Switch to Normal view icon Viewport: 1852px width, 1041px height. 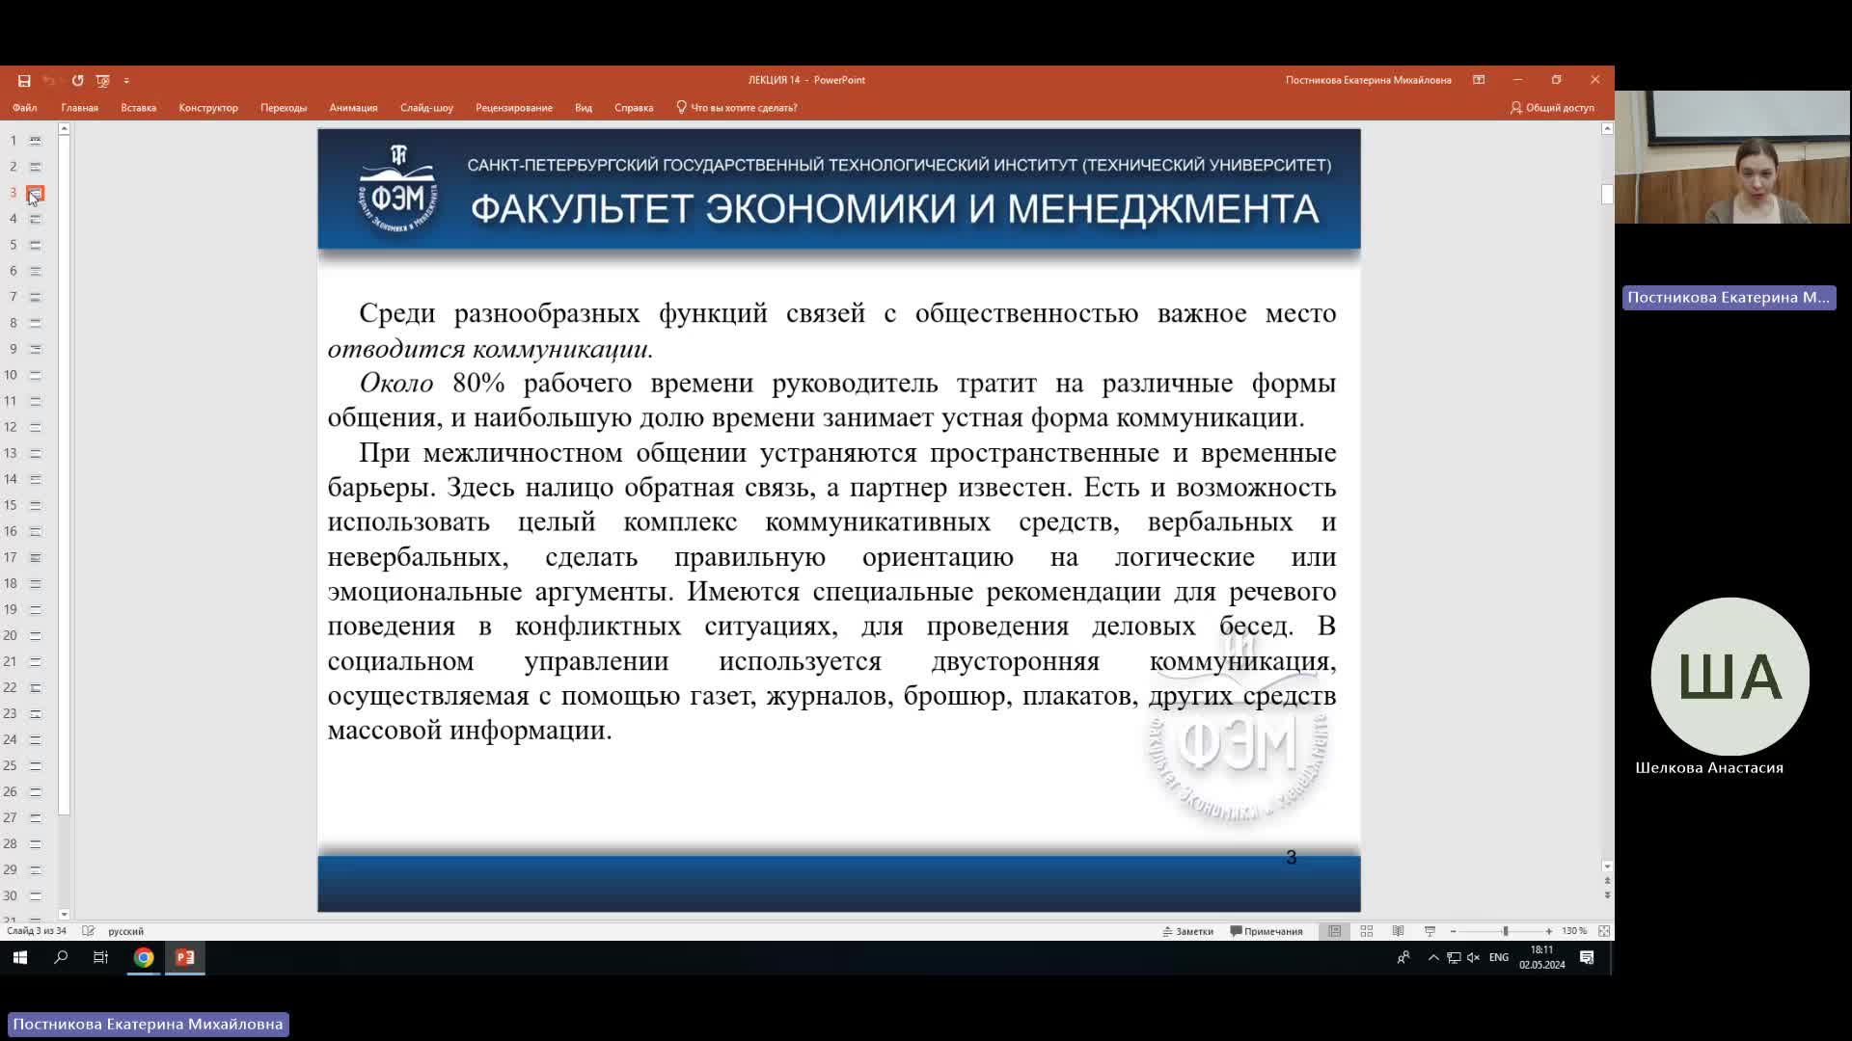pyautogui.click(x=1335, y=931)
